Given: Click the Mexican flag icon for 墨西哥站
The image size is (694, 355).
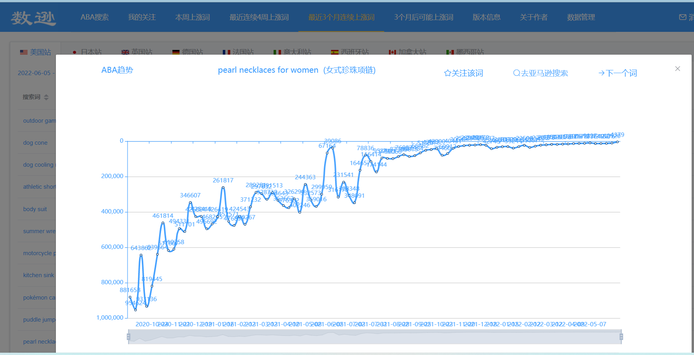Looking at the screenshot, I should [x=450, y=52].
